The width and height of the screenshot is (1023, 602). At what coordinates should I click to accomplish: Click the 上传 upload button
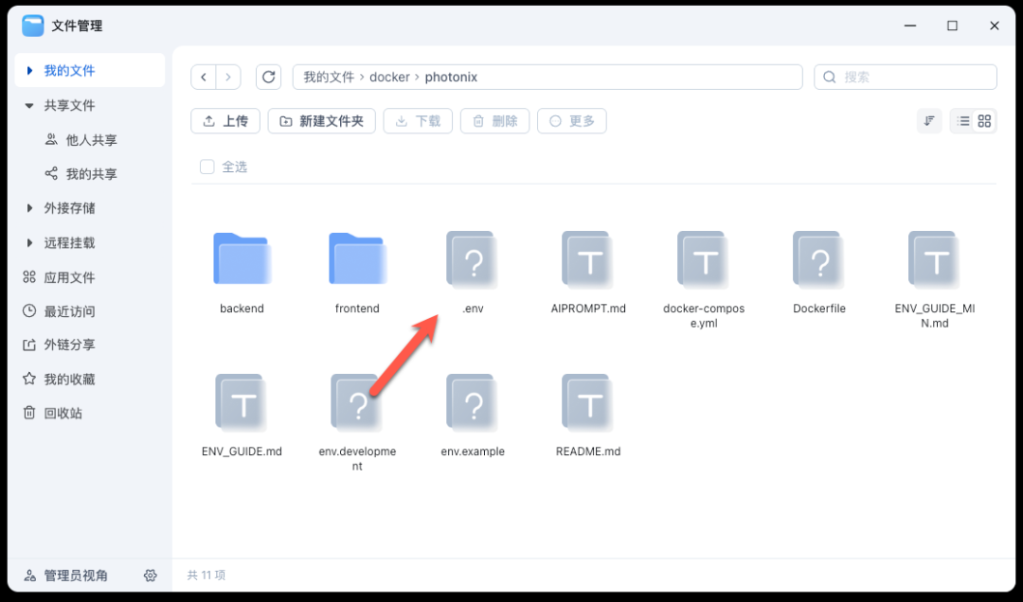(x=225, y=121)
